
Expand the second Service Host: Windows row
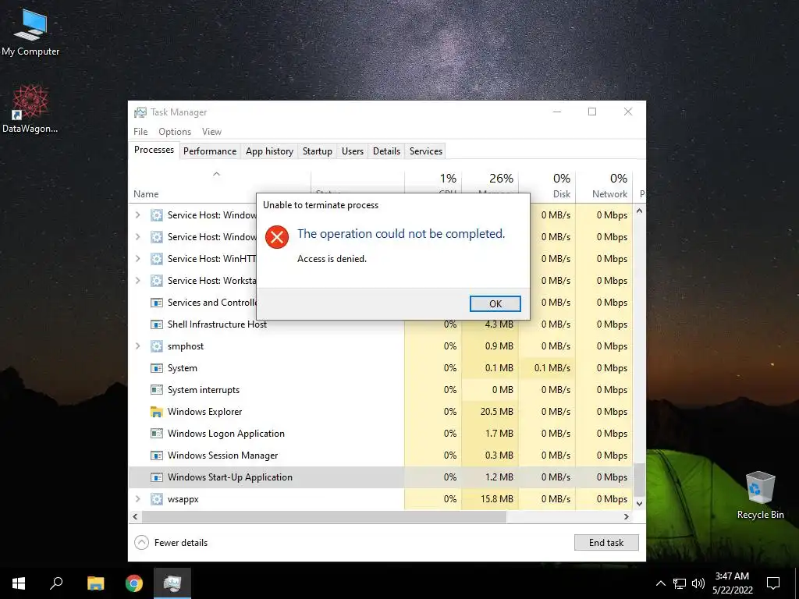(137, 237)
